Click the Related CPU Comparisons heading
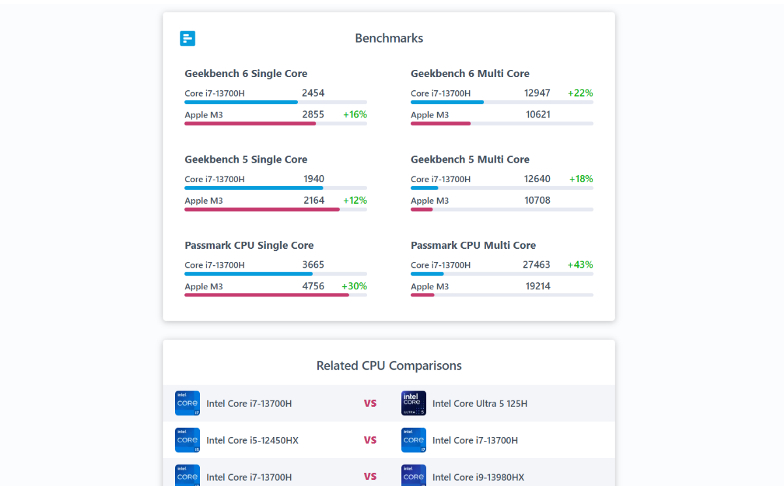 click(389, 366)
